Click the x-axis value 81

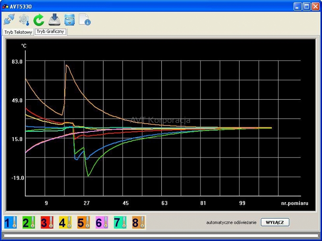(x=203, y=203)
